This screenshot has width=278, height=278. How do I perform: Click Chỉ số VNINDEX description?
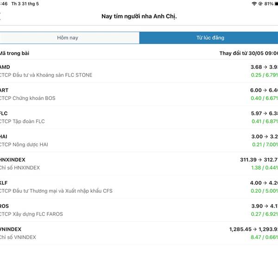[18, 237]
